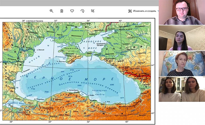The image size is (205, 125).
Task: Click the "АЗОВСКОЕ МОРЕ" label on the map
Action: (90, 45)
